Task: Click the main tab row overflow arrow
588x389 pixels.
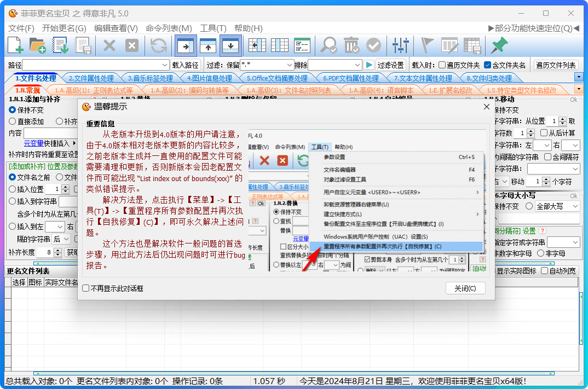Action: (579, 77)
